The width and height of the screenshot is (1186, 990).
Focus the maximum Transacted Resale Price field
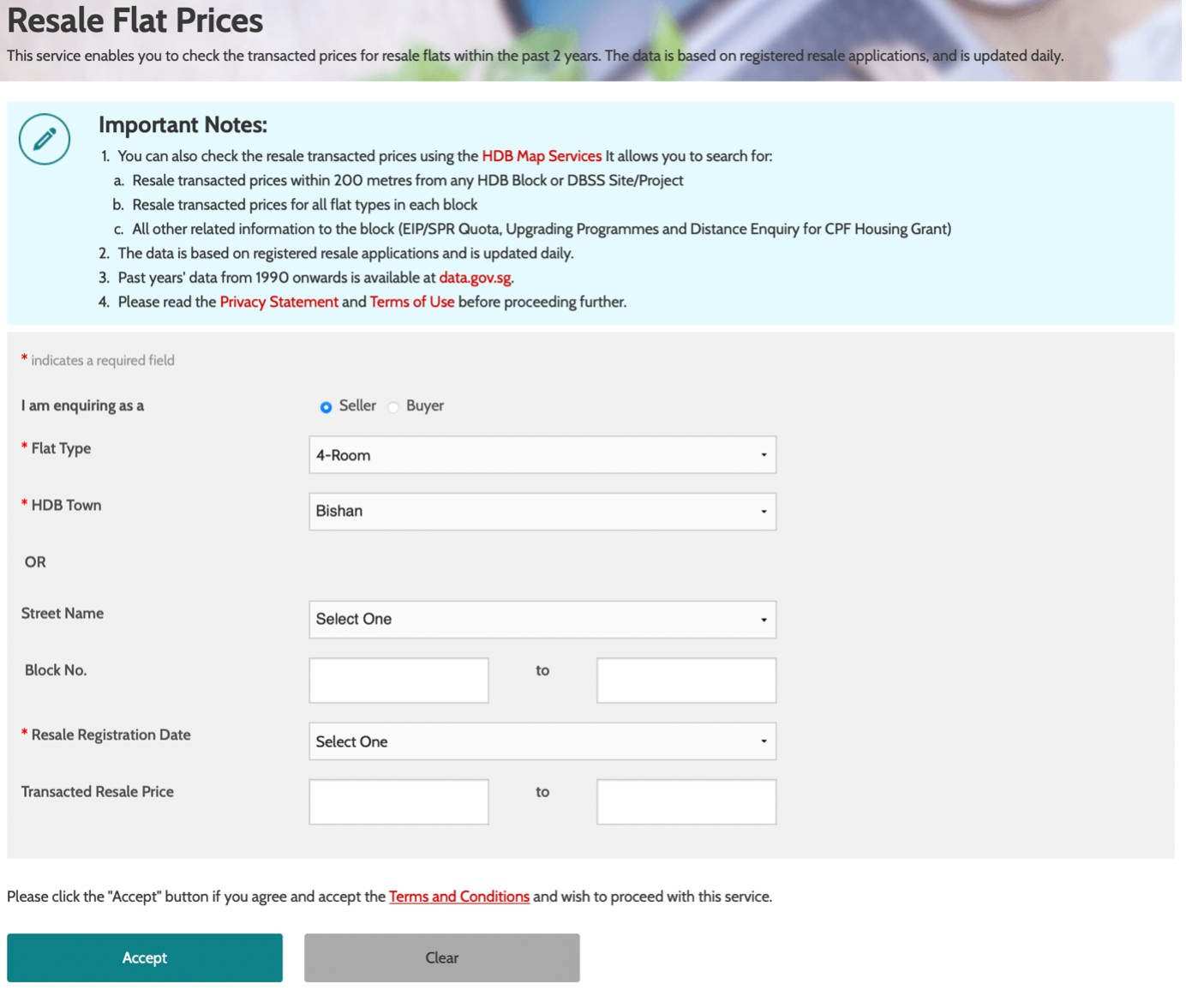[686, 802]
